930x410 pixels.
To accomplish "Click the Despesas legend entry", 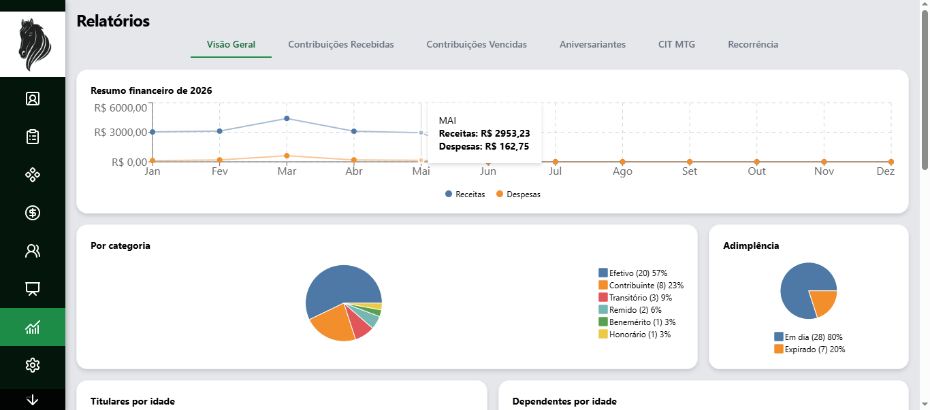I will pos(518,194).
